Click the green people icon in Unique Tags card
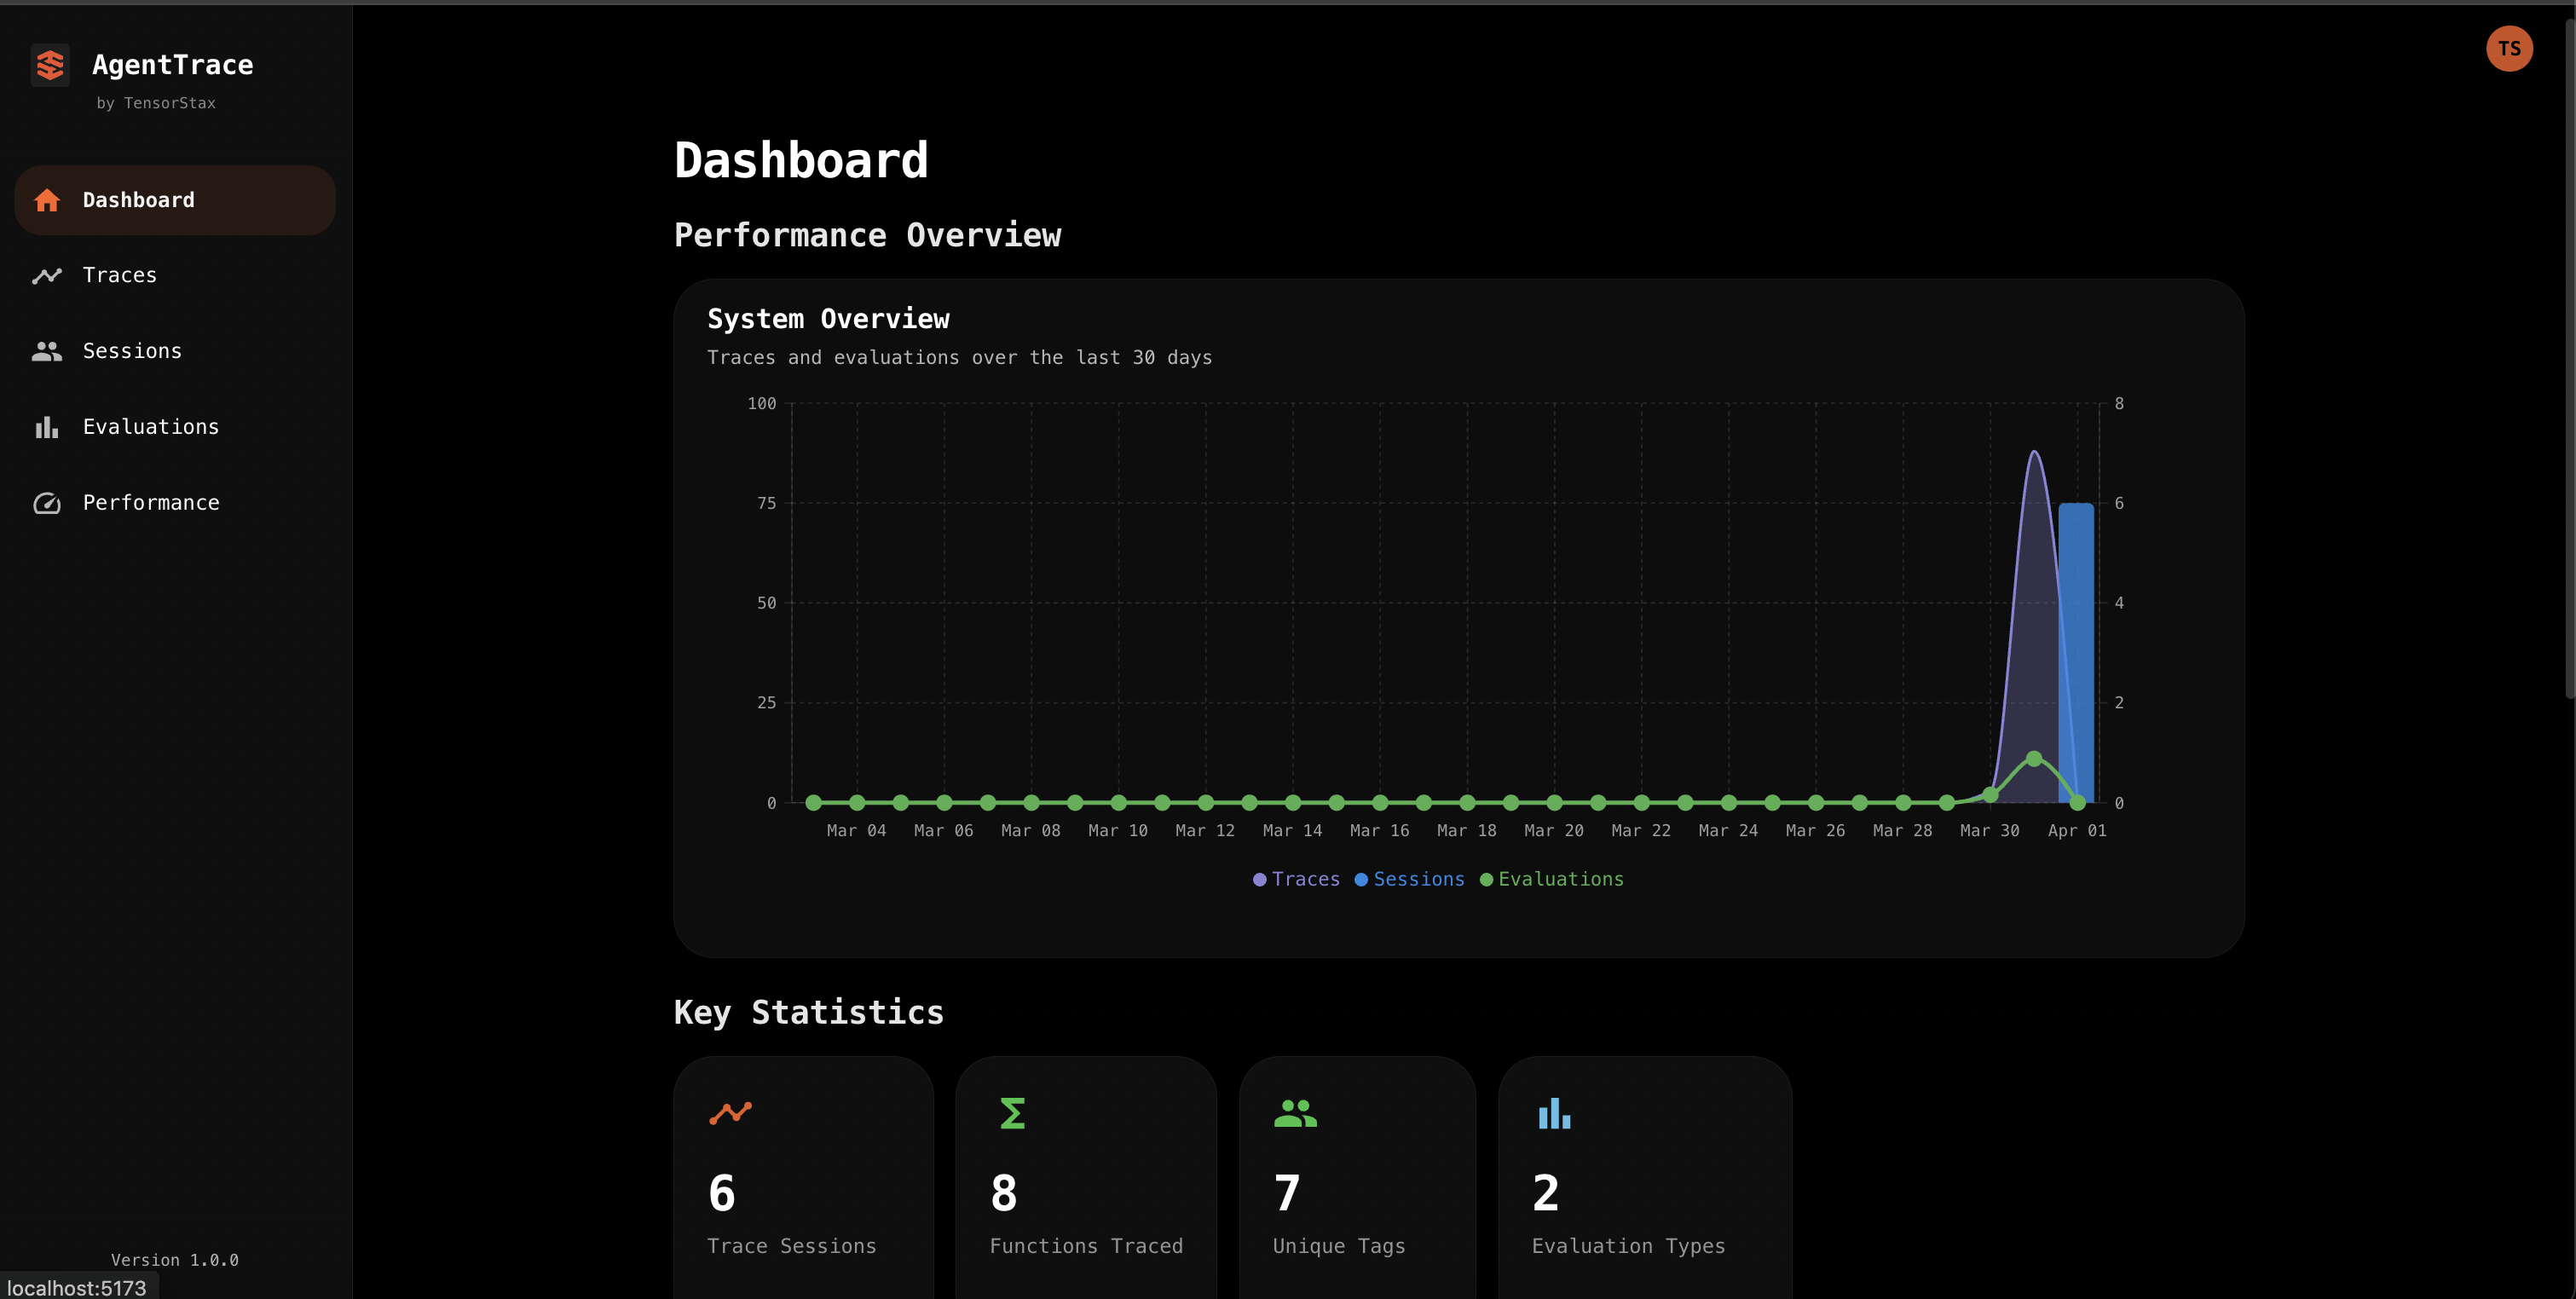This screenshot has width=2576, height=1299. (1295, 1113)
